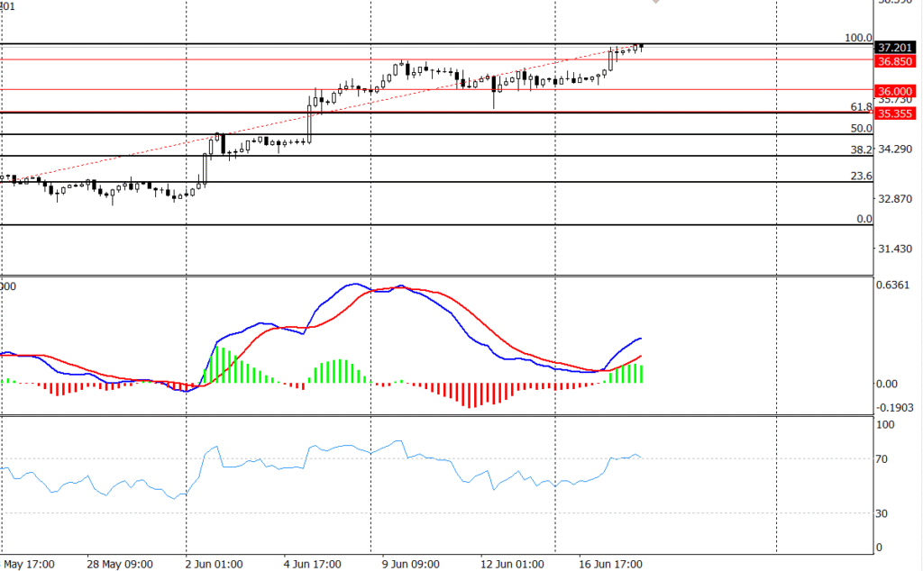Click the 32.870 price scale value
The height and width of the screenshot is (571, 923).
pyautogui.click(x=897, y=199)
